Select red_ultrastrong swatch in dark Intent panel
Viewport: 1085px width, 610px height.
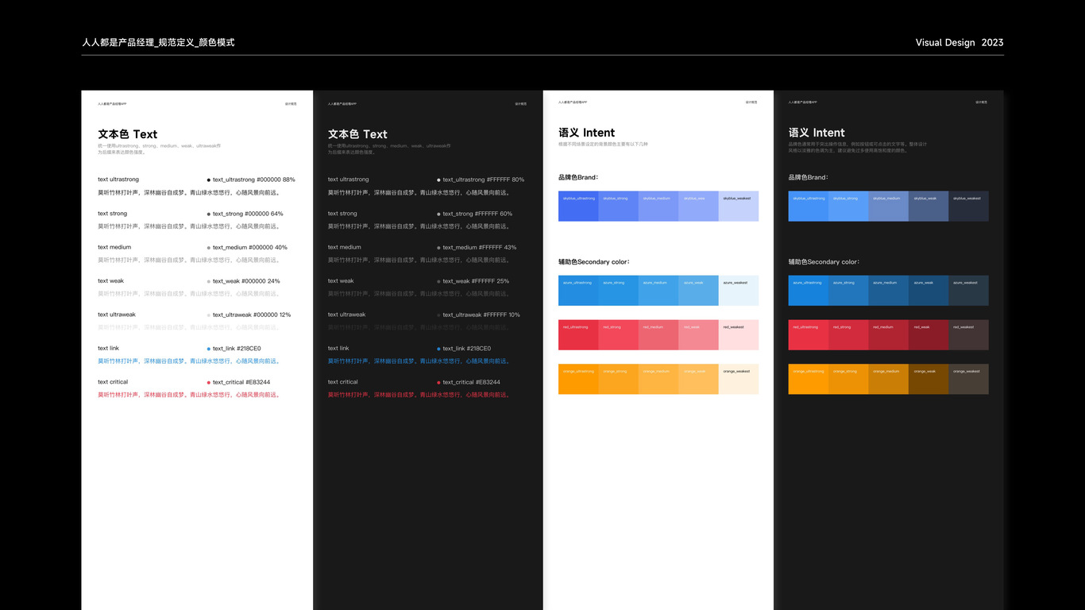pyautogui.click(x=809, y=334)
